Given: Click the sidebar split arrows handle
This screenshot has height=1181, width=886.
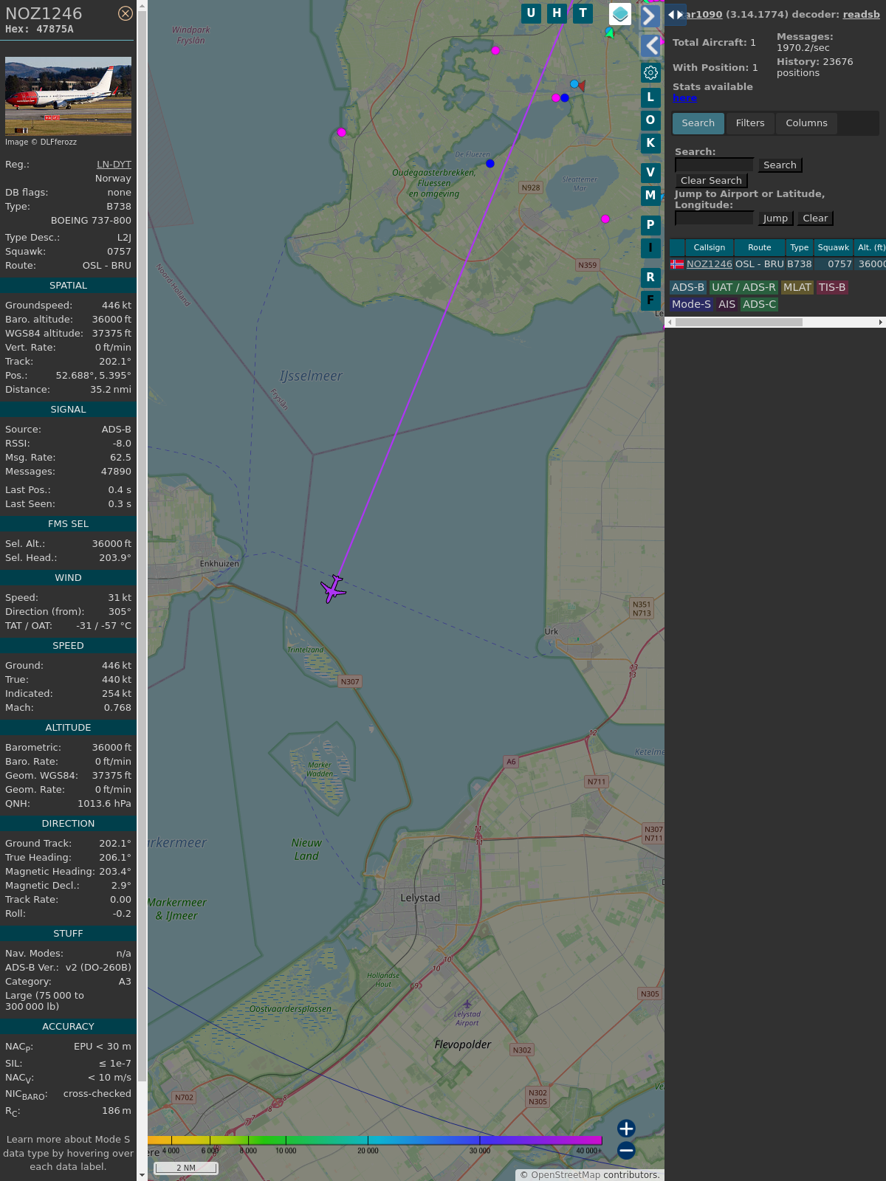Looking at the screenshot, I should coord(676,15).
